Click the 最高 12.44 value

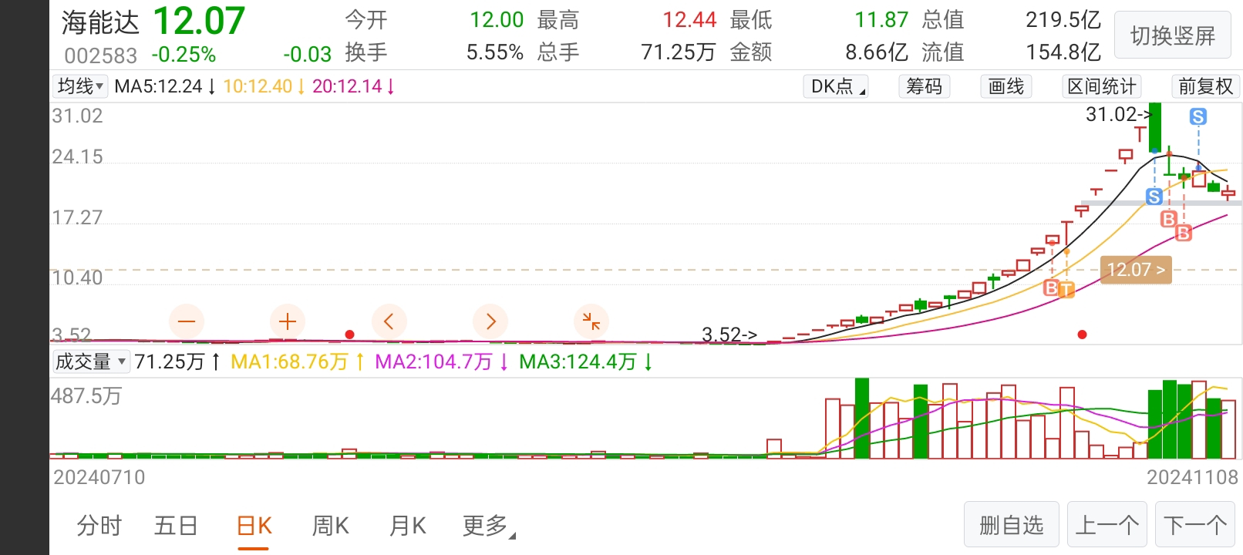coord(689,20)
